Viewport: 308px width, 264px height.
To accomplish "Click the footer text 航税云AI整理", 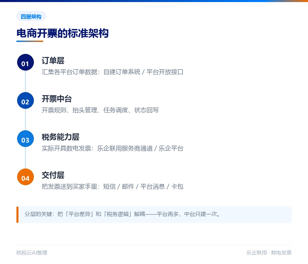I will pyautogui.click(x=32, y=253).
